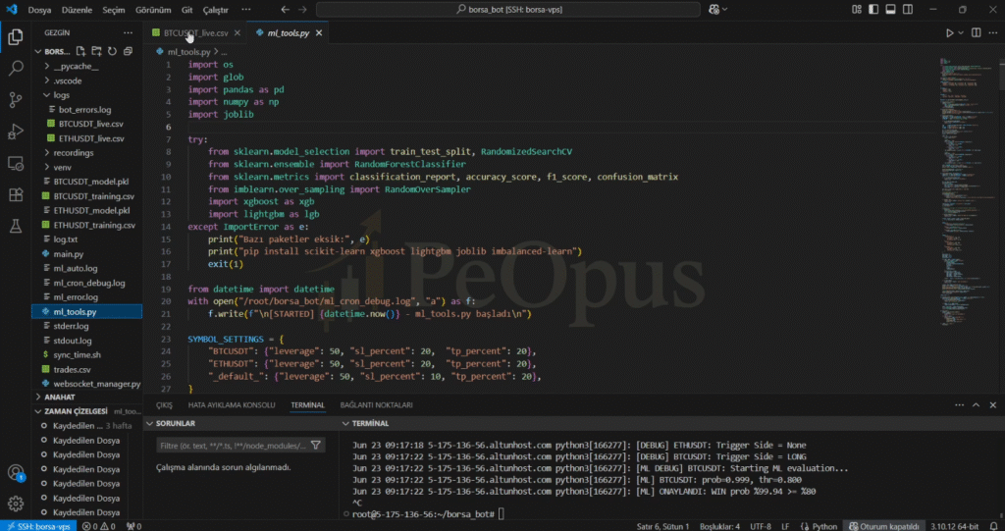Refresh the explorer file tree
Screen dimensions: 1005x531
112,51
